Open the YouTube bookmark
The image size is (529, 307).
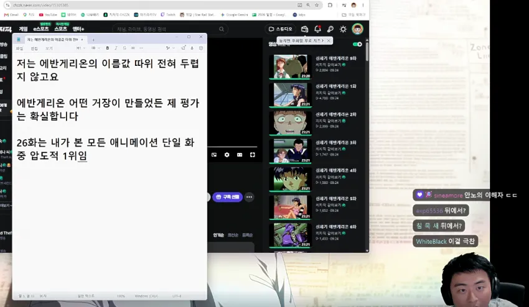point(48,15)
